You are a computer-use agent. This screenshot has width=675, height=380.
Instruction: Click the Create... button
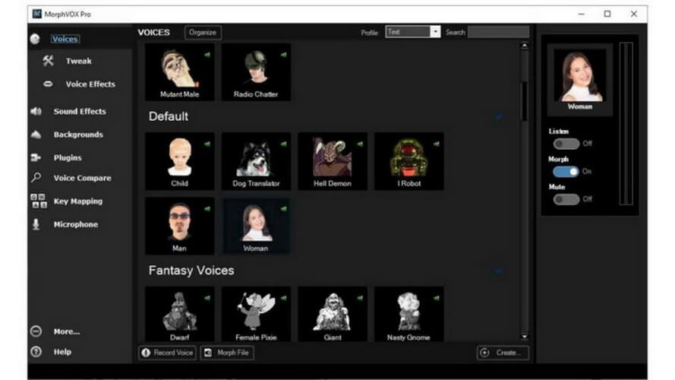503,353
